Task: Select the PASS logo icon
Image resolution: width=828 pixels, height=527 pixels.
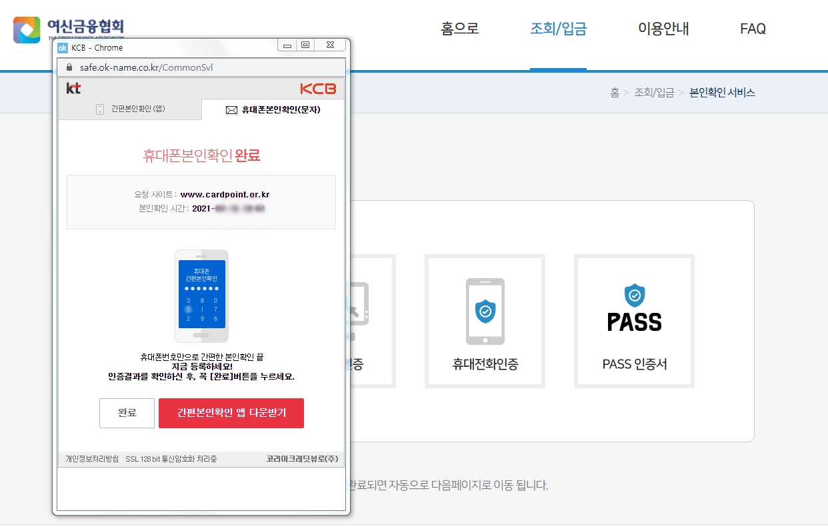Action: click(635, 308)
